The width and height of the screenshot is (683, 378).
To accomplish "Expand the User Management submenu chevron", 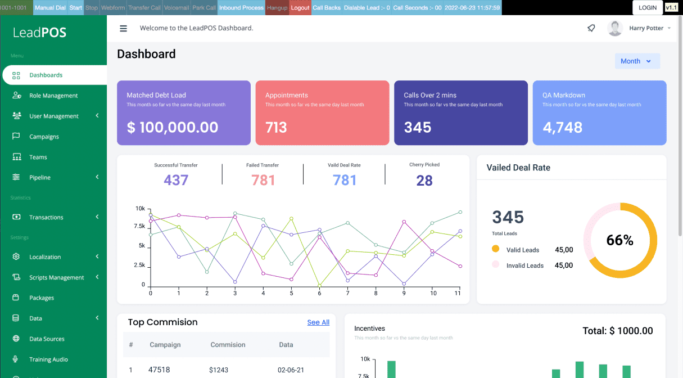I will pyautogui.click(x=97, y=116).
